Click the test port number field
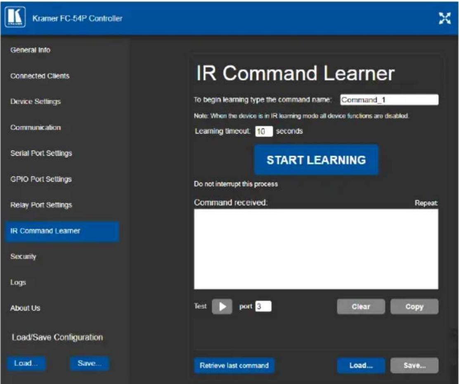 (263, 306)
